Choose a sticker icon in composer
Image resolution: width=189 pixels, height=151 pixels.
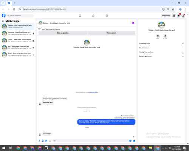click(46, 140)
